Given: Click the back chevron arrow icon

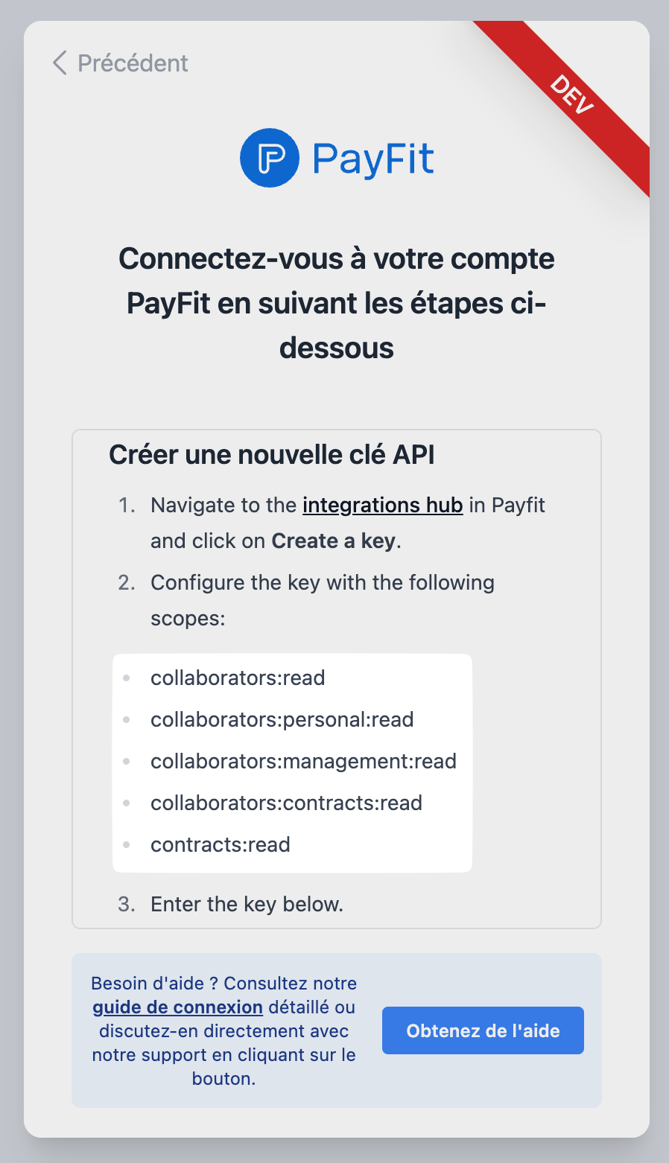Looking at the screenshot, I should (x=60, y=63).
